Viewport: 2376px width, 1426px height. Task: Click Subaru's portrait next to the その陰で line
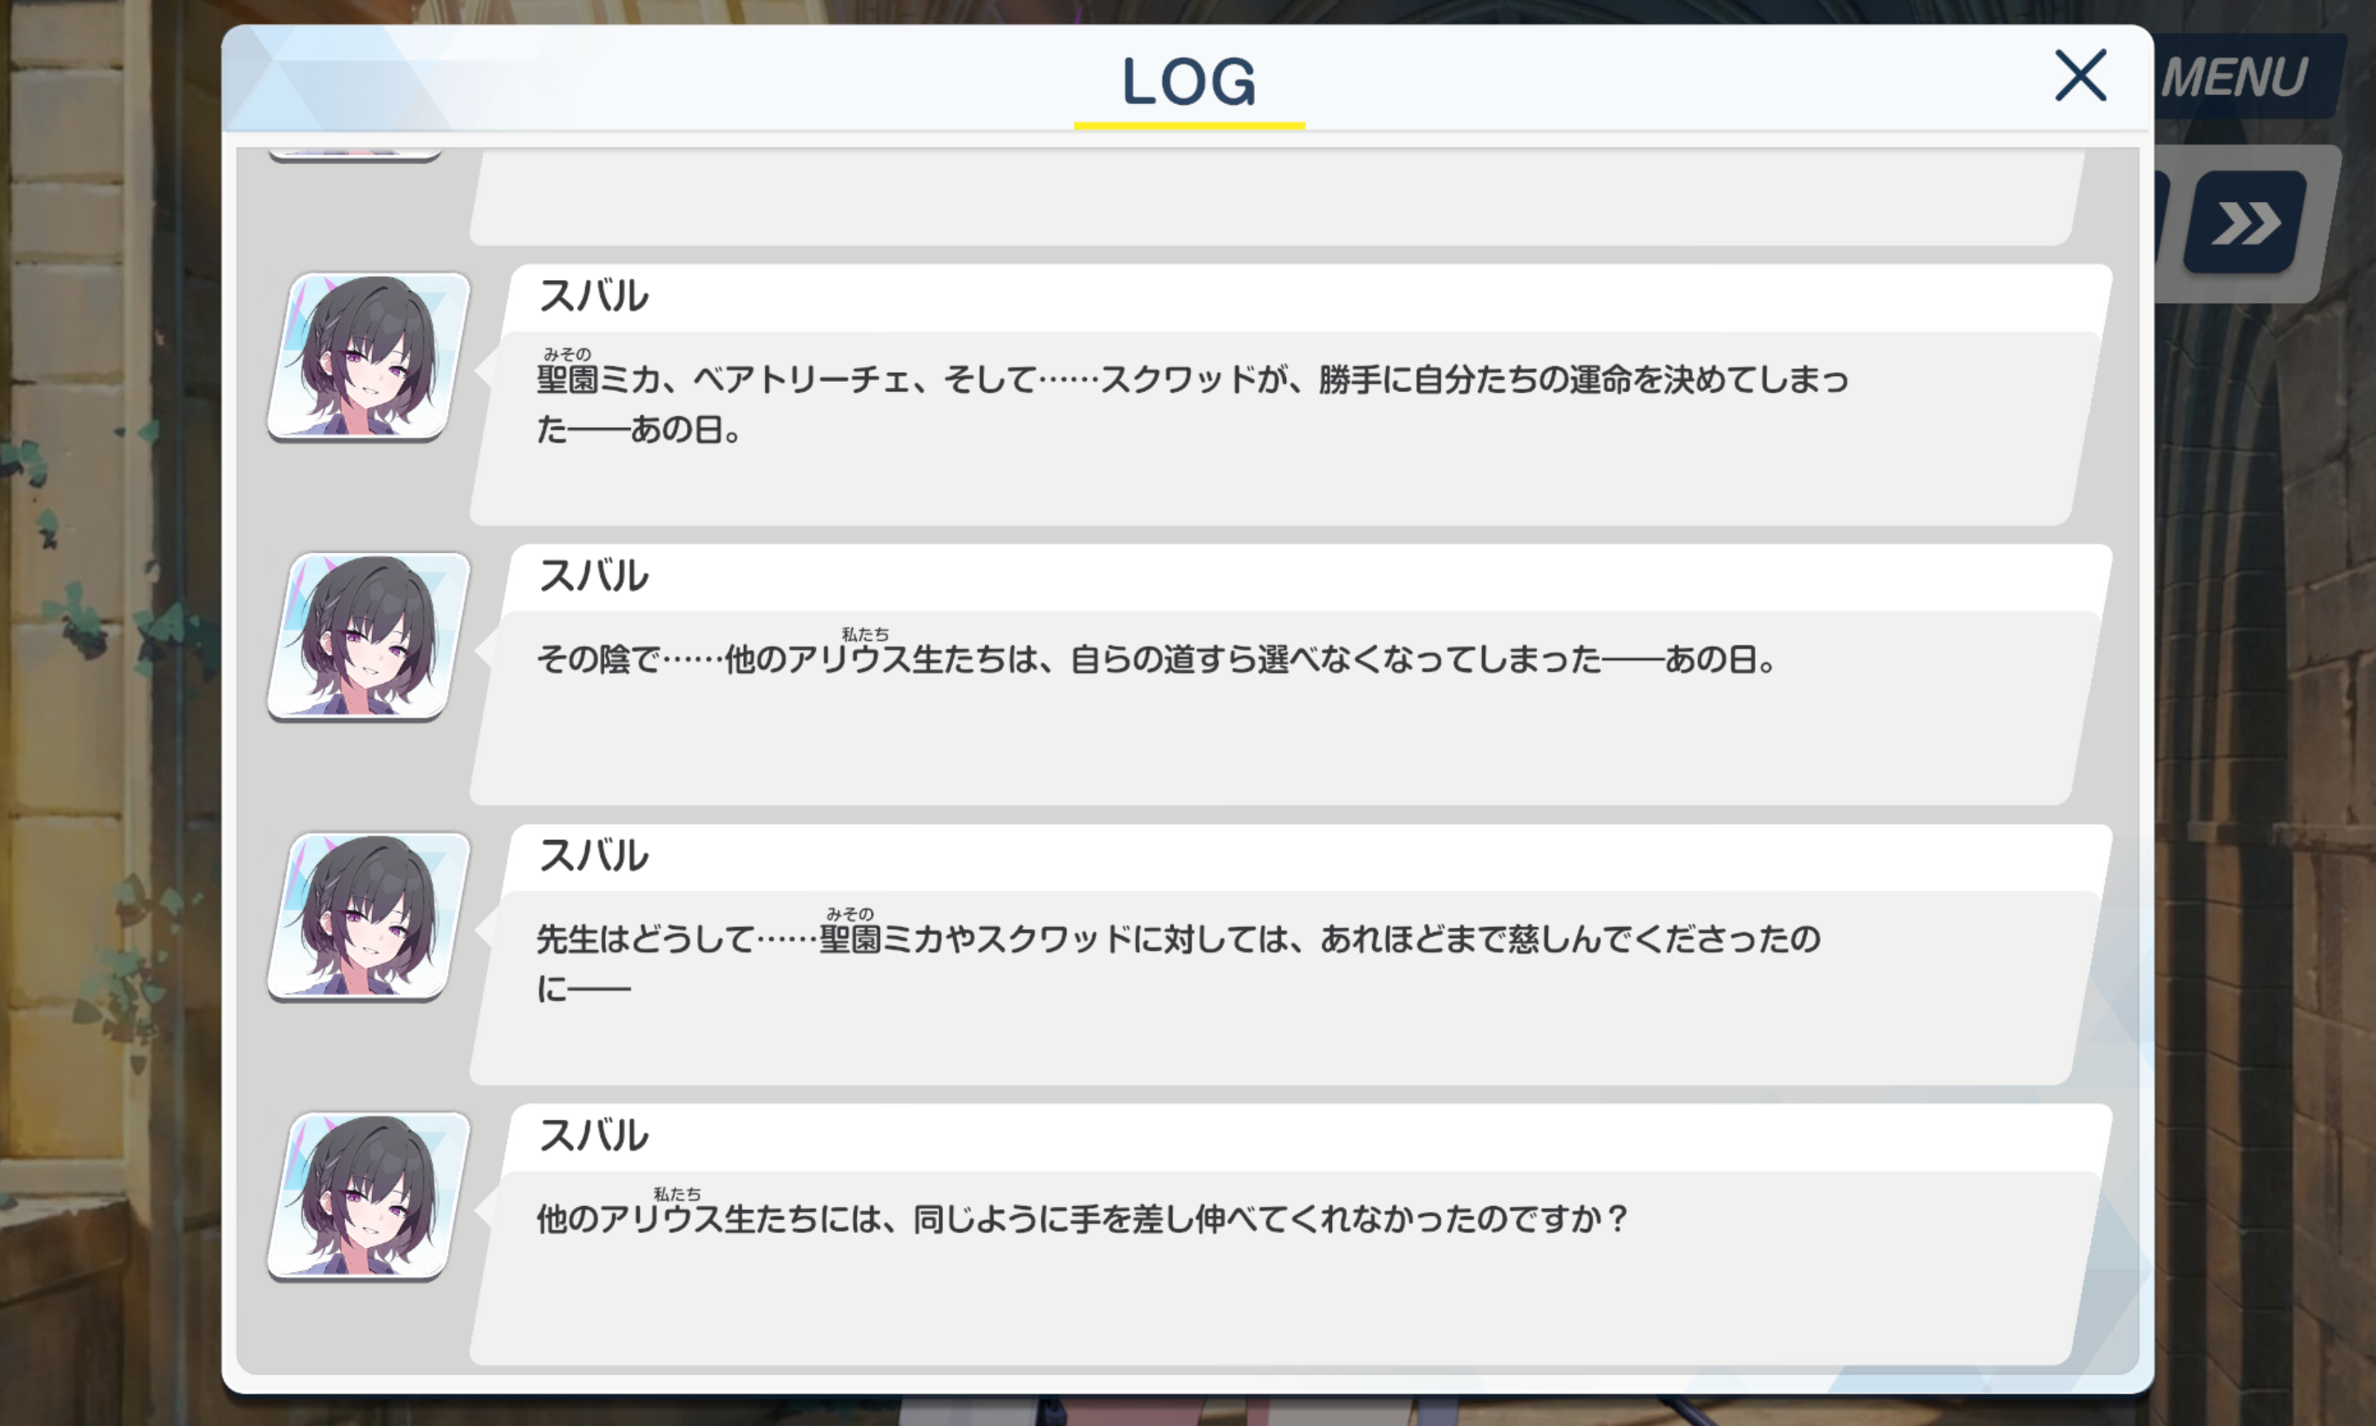coord(369,636)
